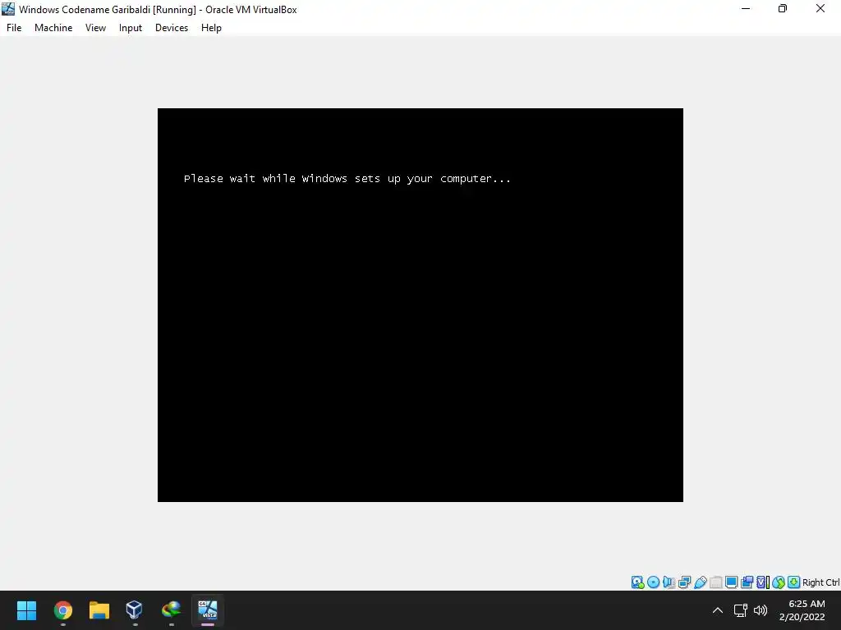The image size is (841, 630).
Task: Click the network adapters status icon
Action: tap(684, 582)
